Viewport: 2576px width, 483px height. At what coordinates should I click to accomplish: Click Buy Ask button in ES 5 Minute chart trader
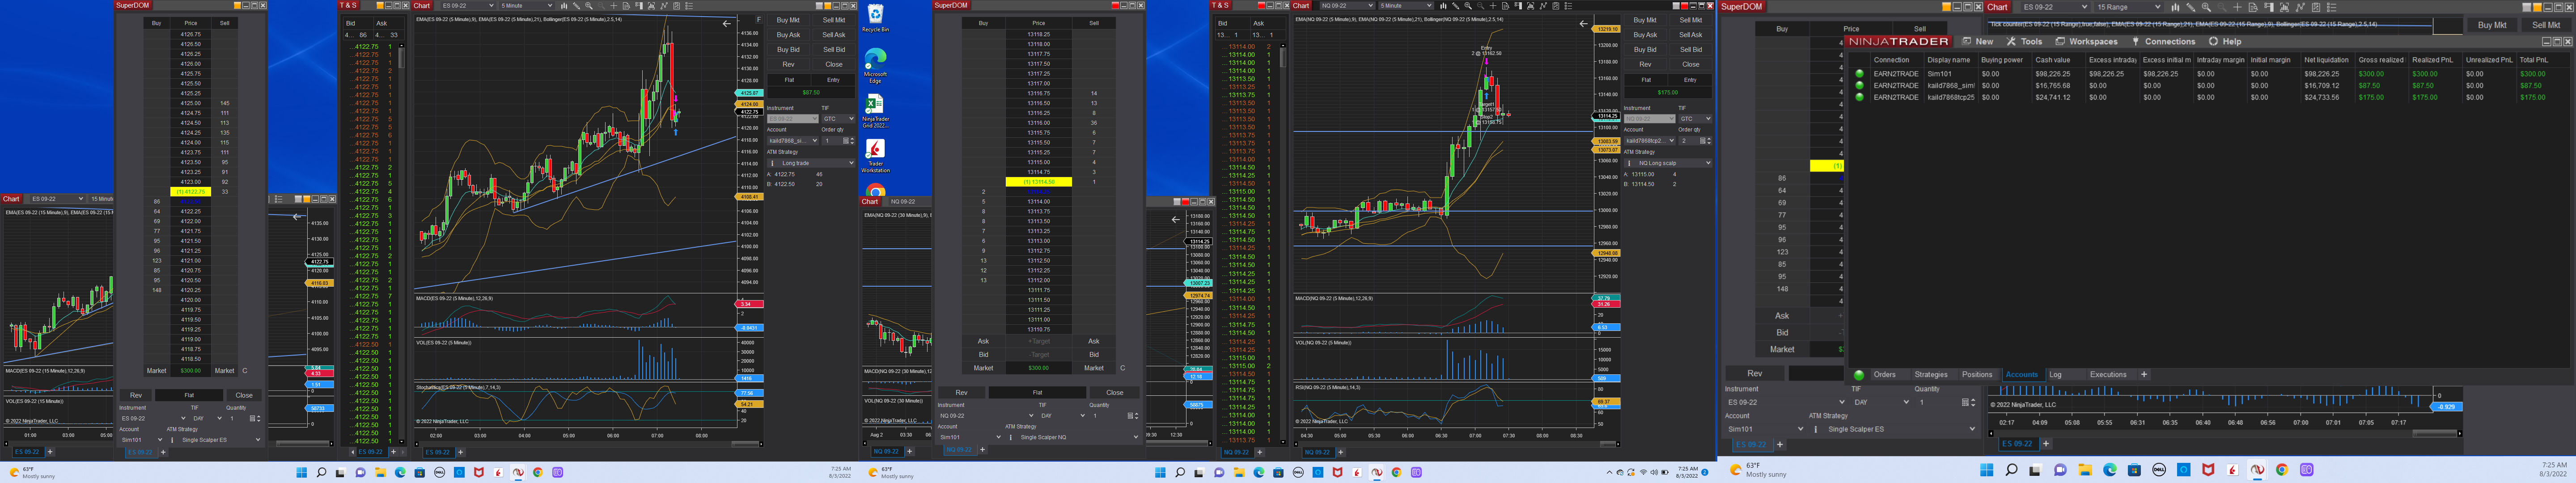point(788,35)
